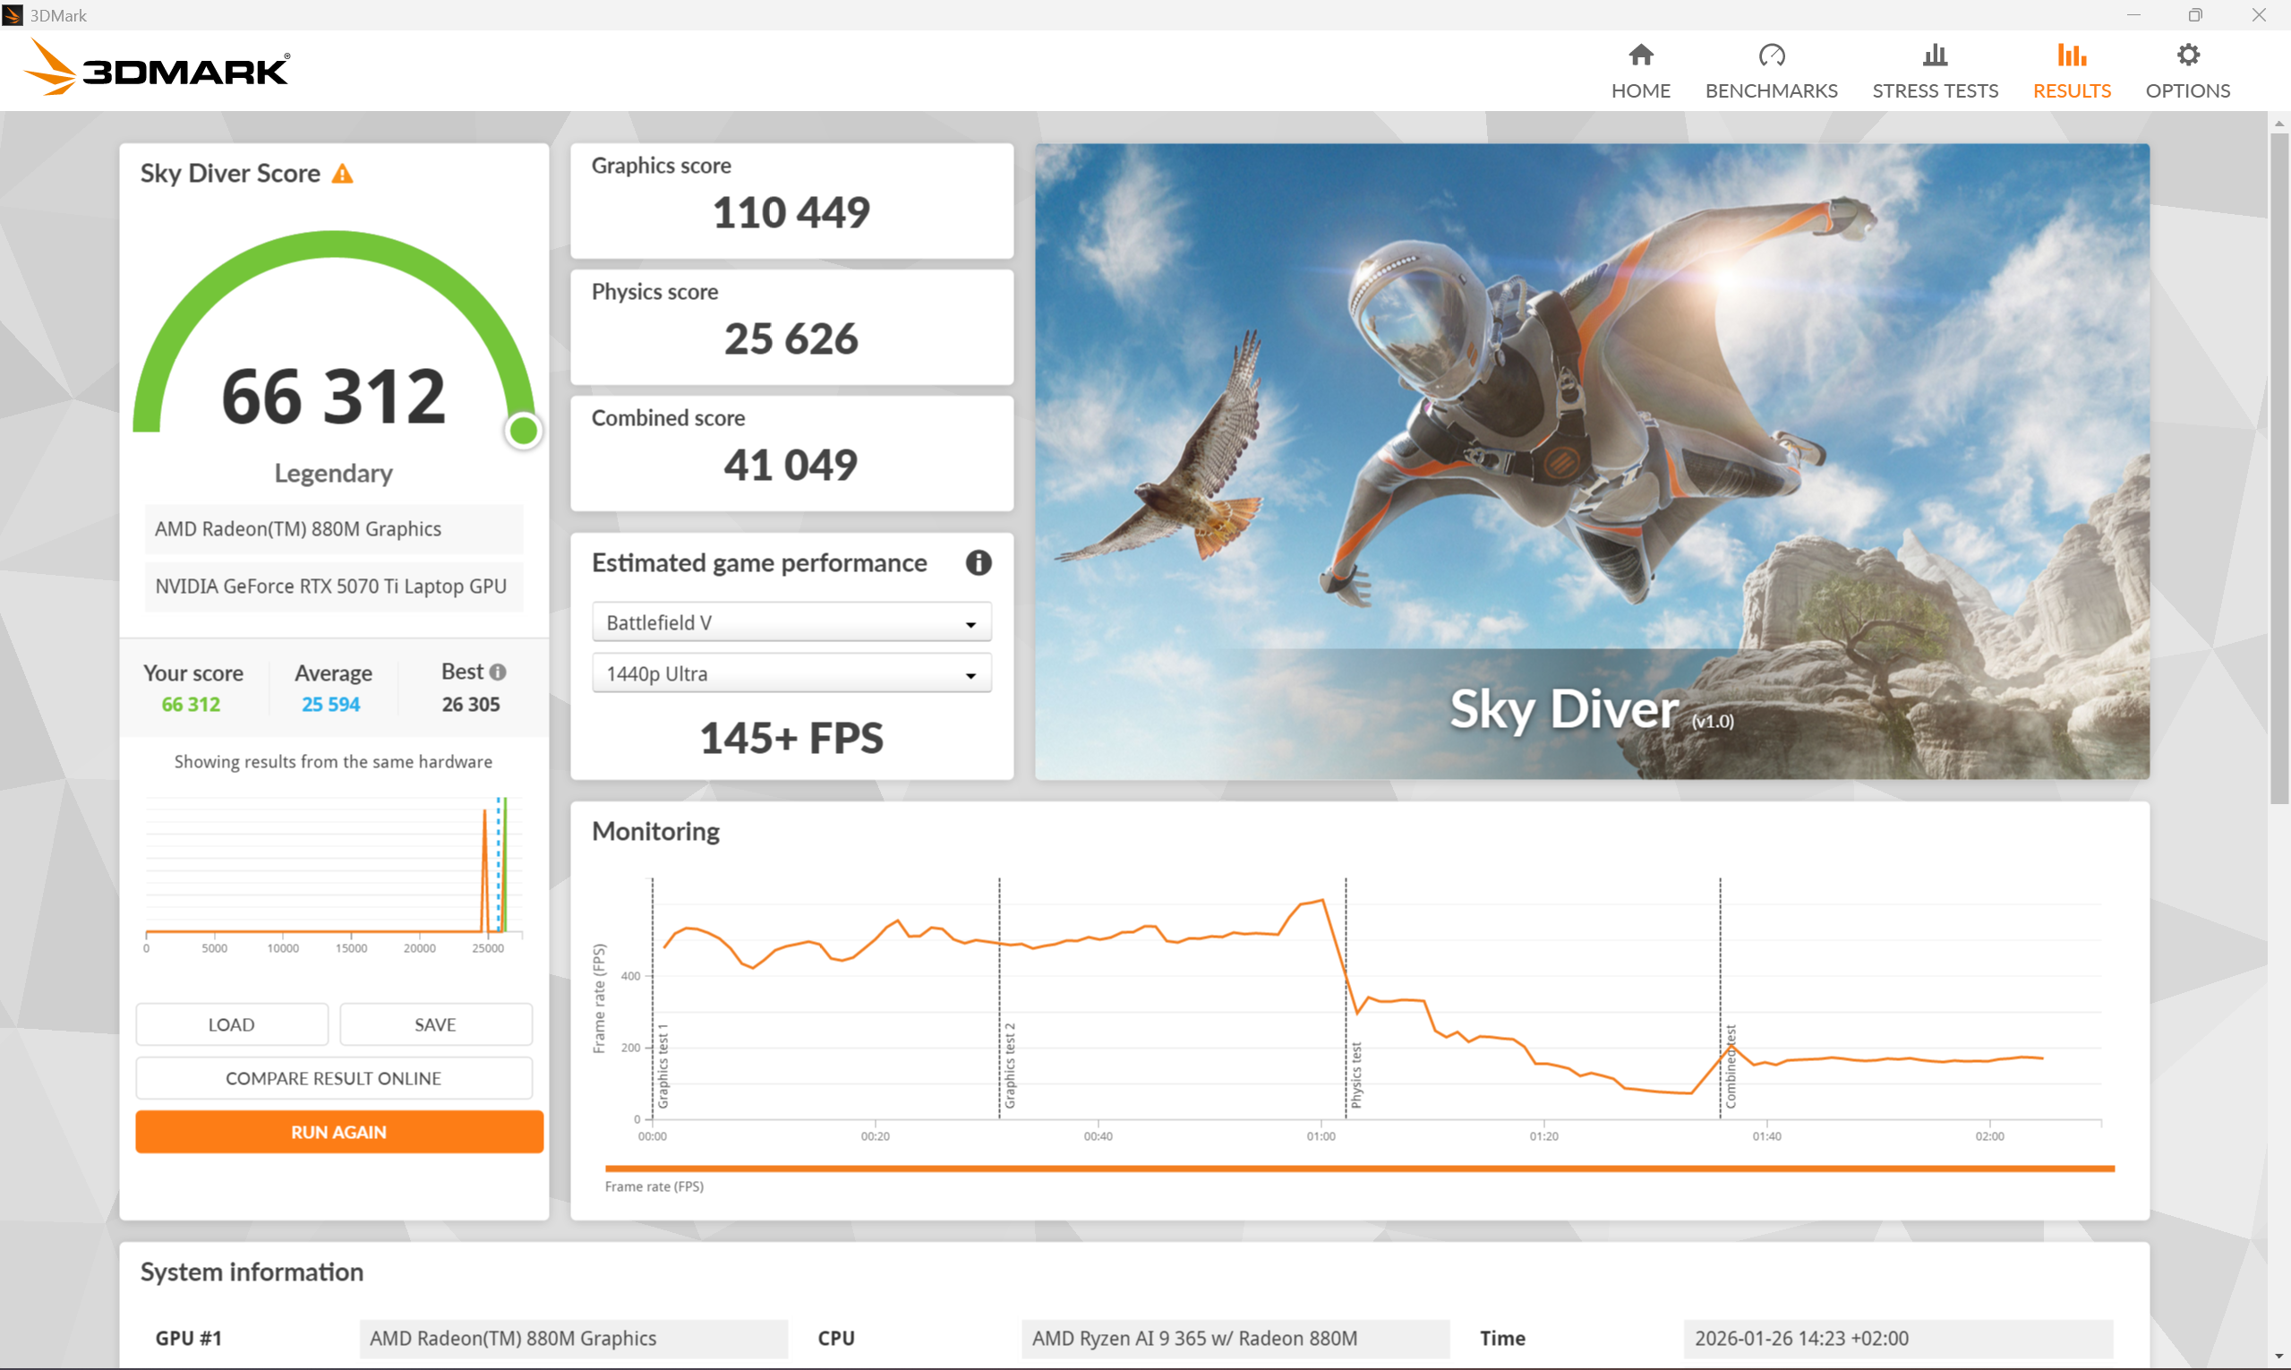The height and width of the screenshot is (1370, 2291).
Task: Click the orange RUN AGAIN button
Action: click(x=338, y=1132)
